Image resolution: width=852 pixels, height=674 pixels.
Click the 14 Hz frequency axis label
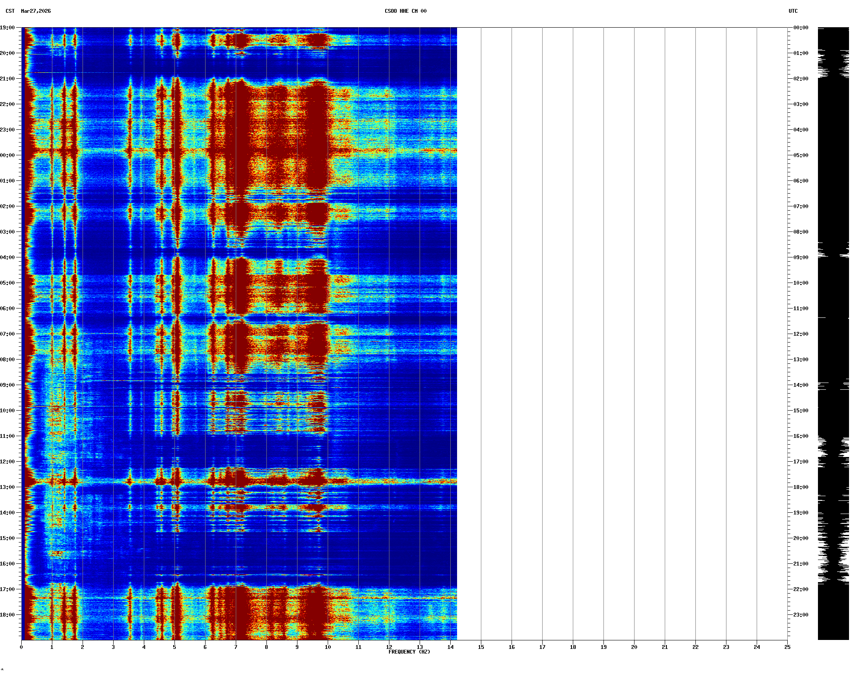pyautogui.click(x=450, y=647)
